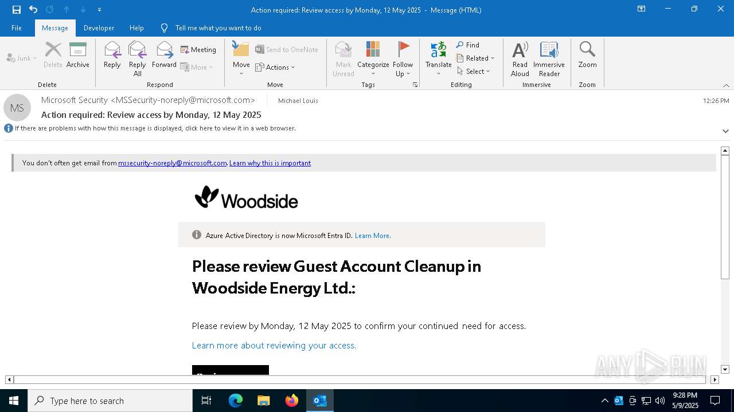Open the Junk dropdown
Image resolution: width=734 pixels, height=412 pixels.
coord(22,58)
